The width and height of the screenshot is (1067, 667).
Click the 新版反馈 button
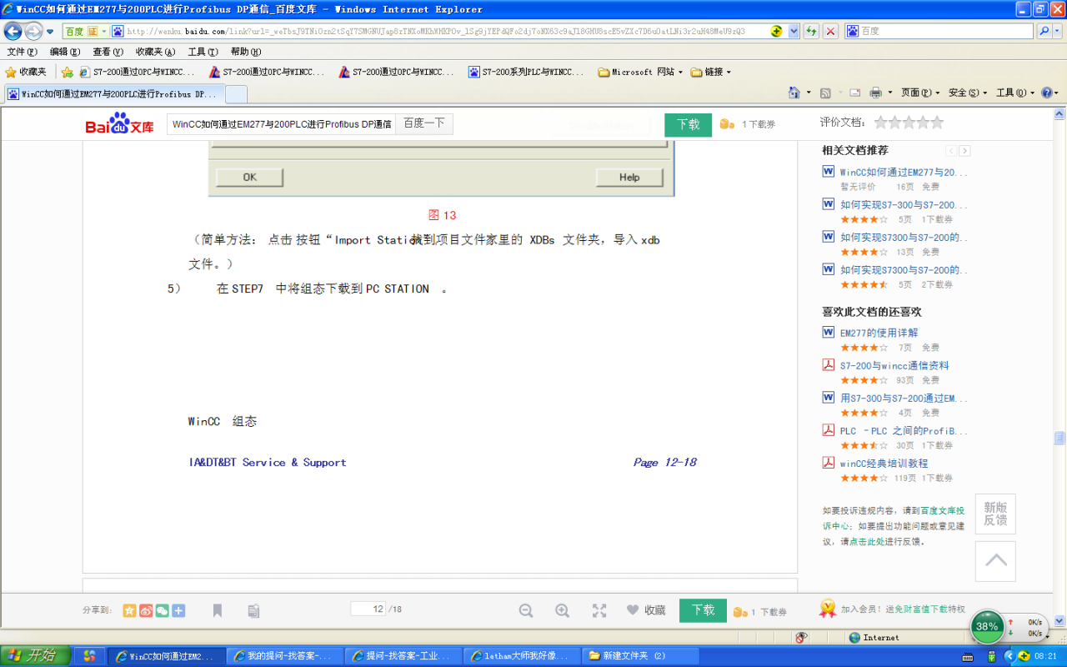point(995,514)
